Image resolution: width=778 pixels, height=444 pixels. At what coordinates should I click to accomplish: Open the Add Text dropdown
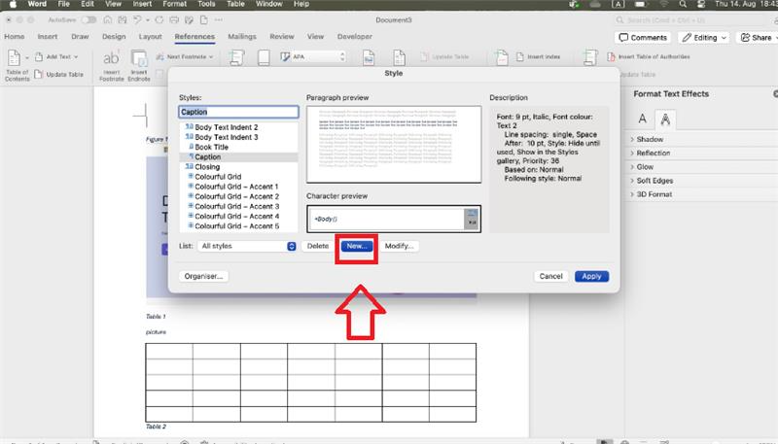pos(56,57)
